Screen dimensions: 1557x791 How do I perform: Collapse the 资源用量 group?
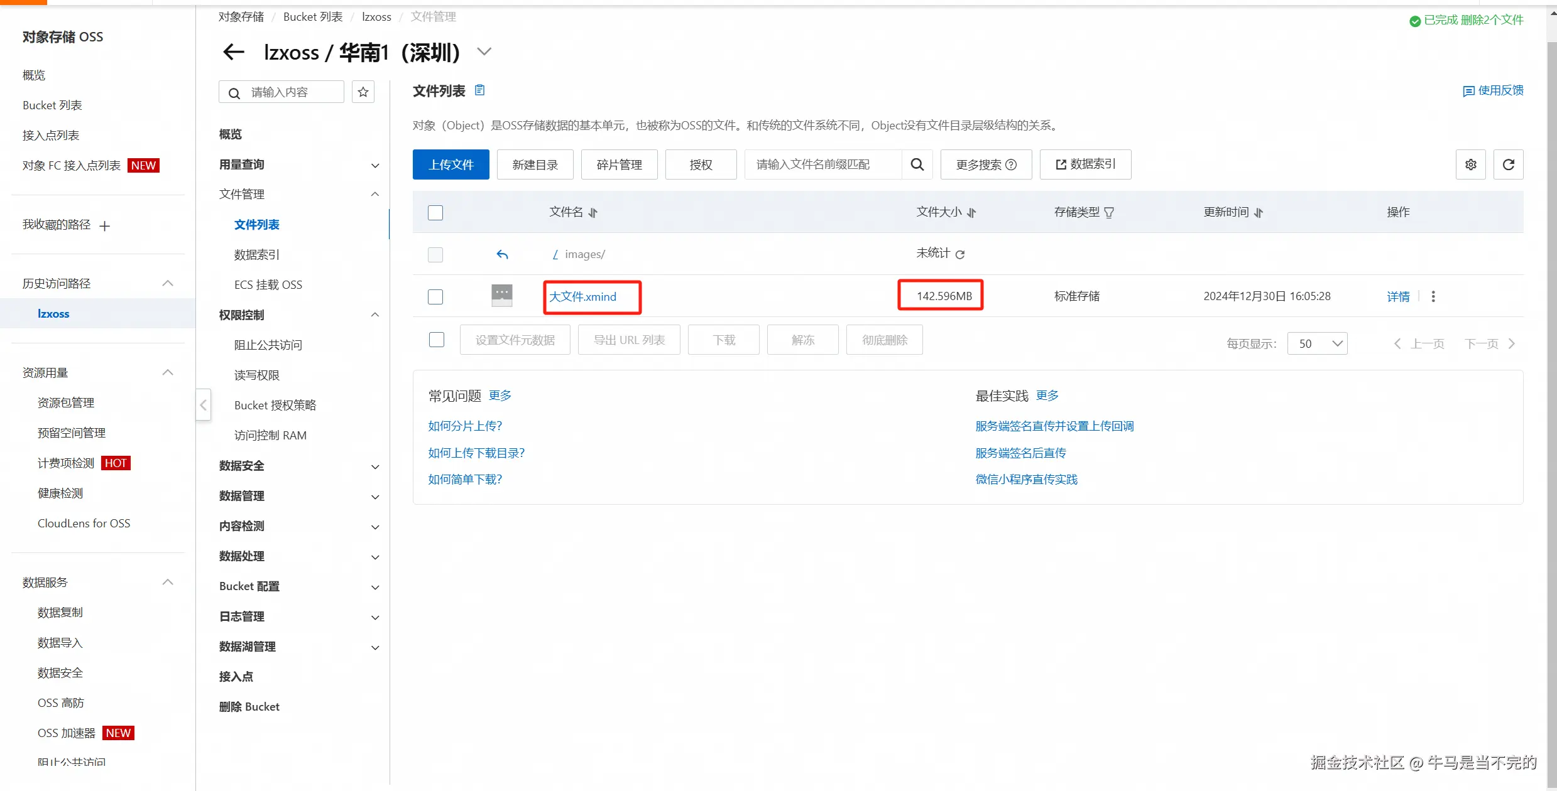click(168, 373)
